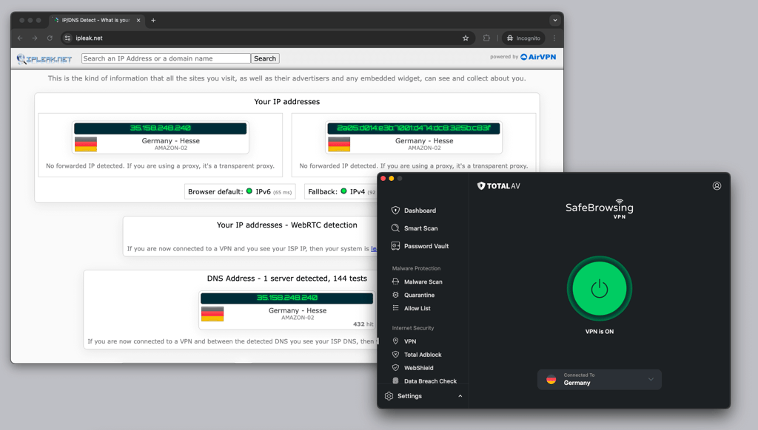Click the Malware Scan icon
The image size is (758, 430).
(x=395, y=281)
